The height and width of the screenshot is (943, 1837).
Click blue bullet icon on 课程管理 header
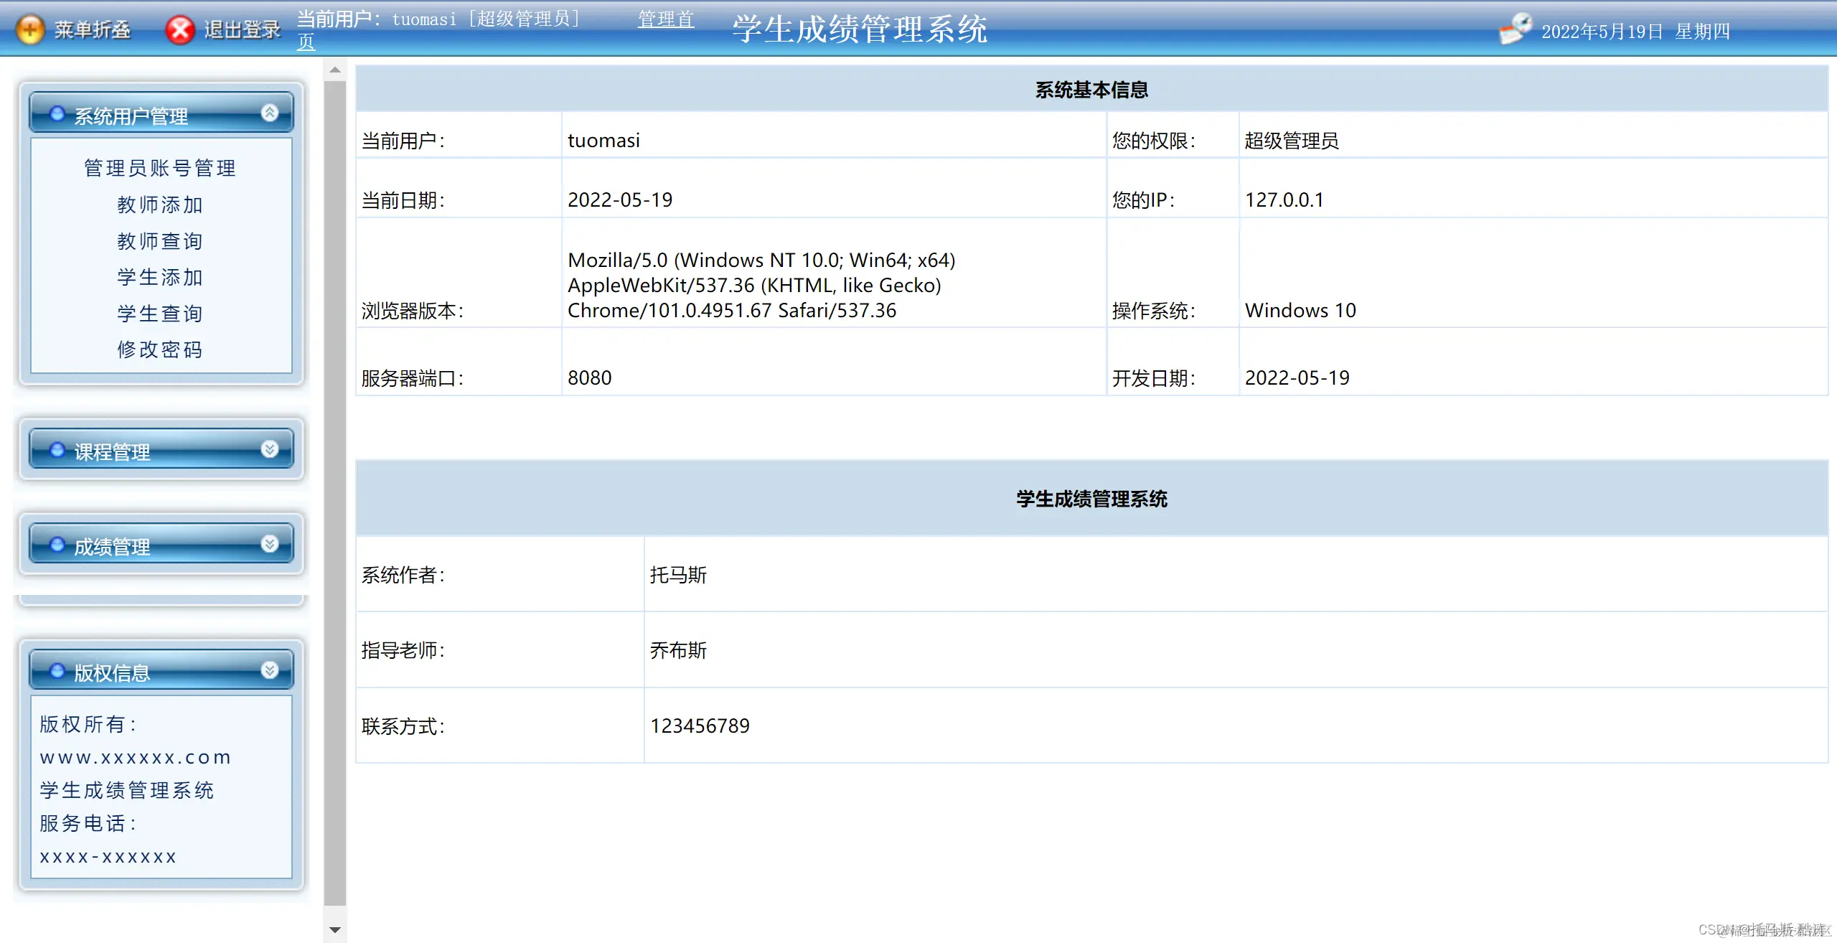pyautogui.click(x=57, y=450)
